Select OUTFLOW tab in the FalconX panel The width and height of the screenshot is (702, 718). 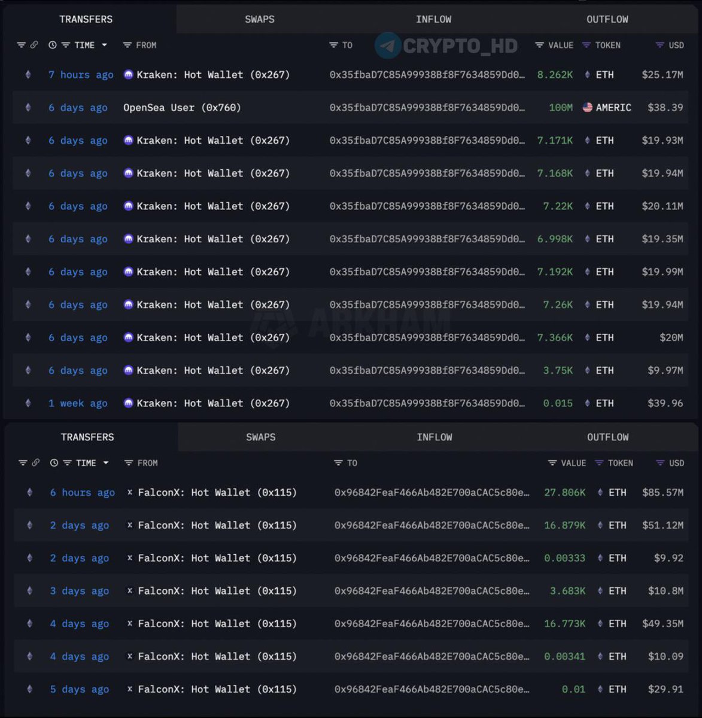[608, 437]
